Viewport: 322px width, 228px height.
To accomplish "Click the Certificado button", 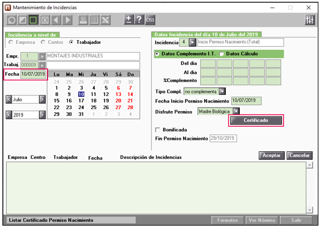I will click(256, 121).
